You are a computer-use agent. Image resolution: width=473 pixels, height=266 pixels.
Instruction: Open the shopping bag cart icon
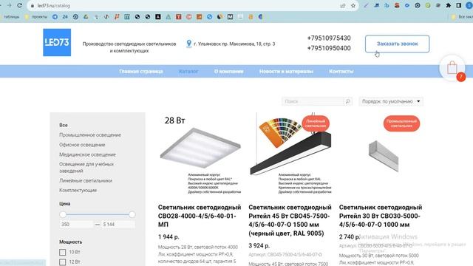452,68
